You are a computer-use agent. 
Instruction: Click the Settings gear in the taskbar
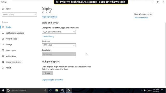[69, 90]
